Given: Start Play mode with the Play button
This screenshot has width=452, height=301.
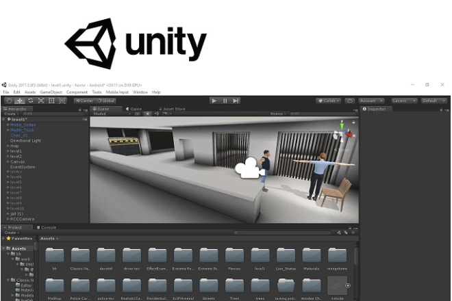Looking at the screenshot, I should click(214, 101).
